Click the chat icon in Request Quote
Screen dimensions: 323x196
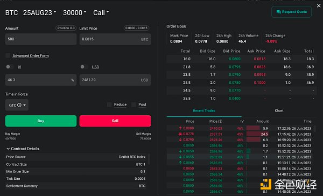(278, 12)
